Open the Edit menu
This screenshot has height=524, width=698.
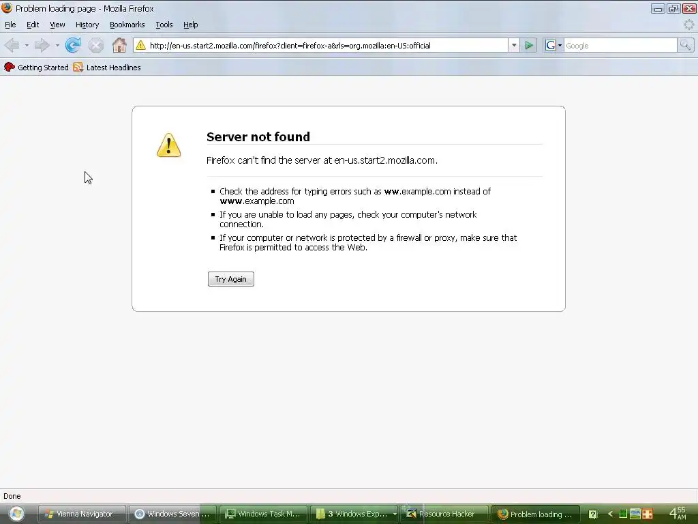point(33,25)
